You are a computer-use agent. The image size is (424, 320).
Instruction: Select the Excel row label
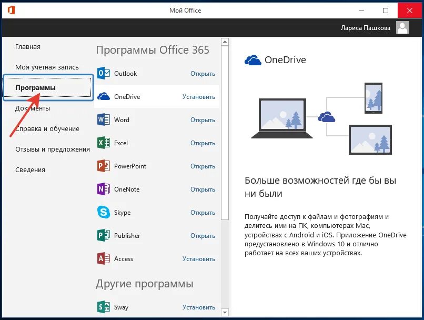121,143
